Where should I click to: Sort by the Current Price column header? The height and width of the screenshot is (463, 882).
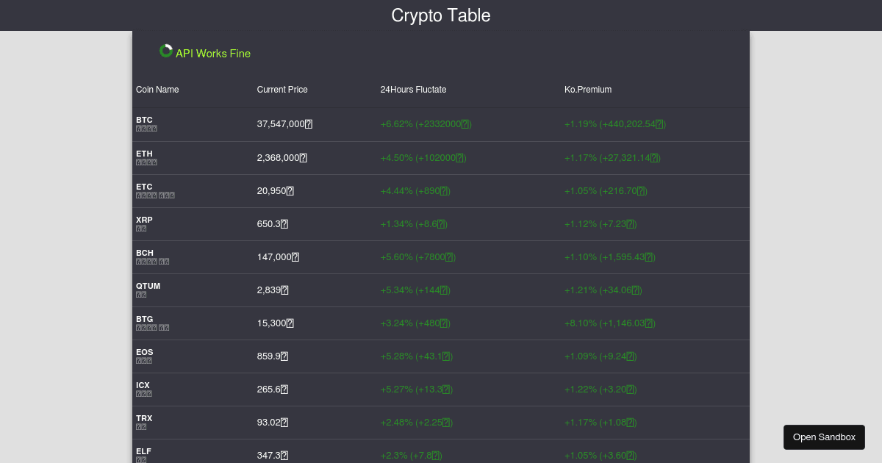282,89
